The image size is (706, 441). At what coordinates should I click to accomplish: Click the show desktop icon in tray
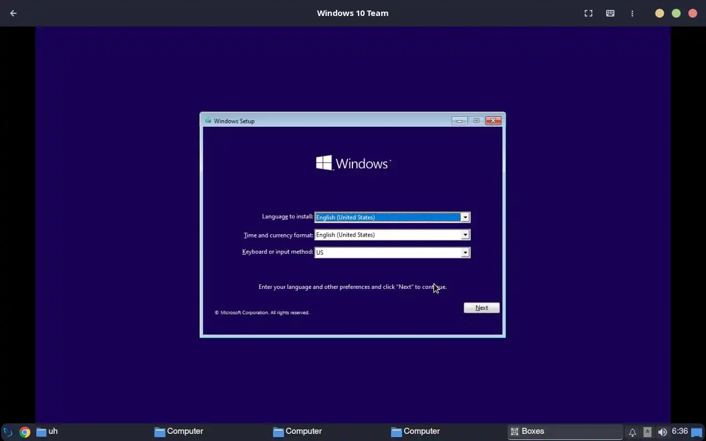tap(697, 432)
